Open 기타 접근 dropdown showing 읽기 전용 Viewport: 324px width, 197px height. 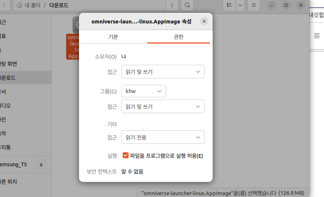click(x=163, y=137)
